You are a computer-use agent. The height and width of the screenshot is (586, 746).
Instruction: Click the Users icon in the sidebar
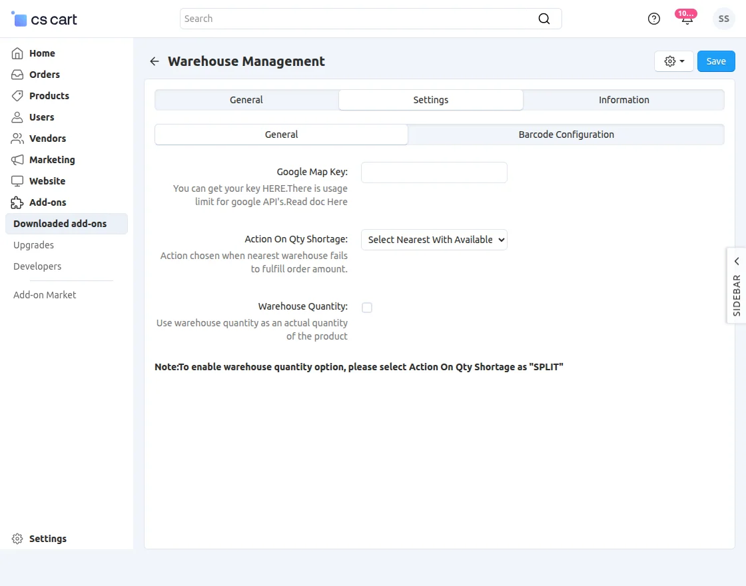point(16,117)
